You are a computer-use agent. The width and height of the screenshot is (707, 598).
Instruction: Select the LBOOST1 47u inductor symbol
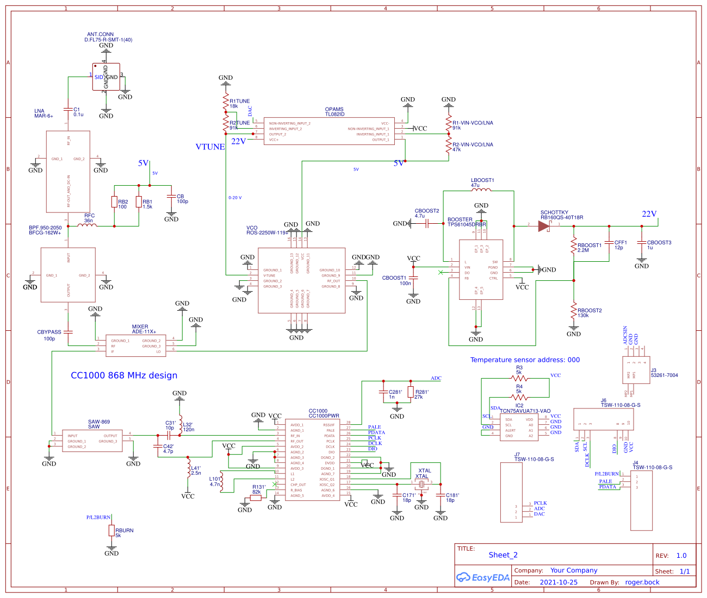pos(481,190)
